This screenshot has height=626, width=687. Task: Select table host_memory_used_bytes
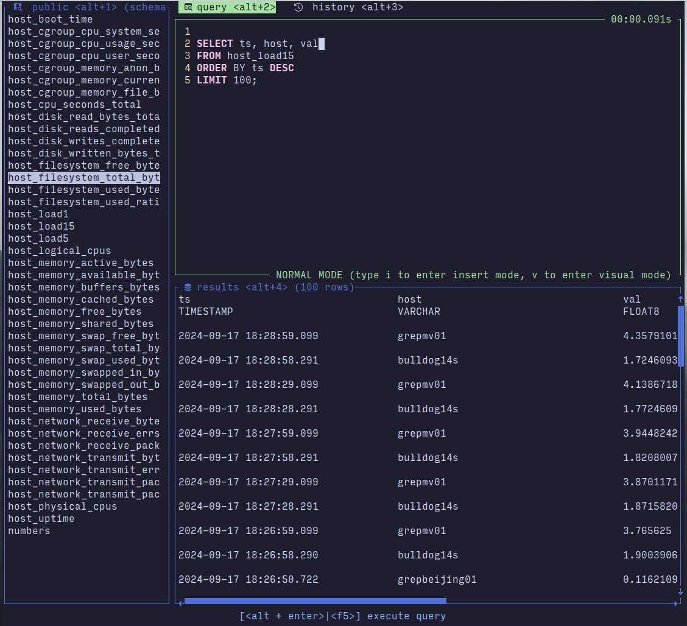click(74, 409)
